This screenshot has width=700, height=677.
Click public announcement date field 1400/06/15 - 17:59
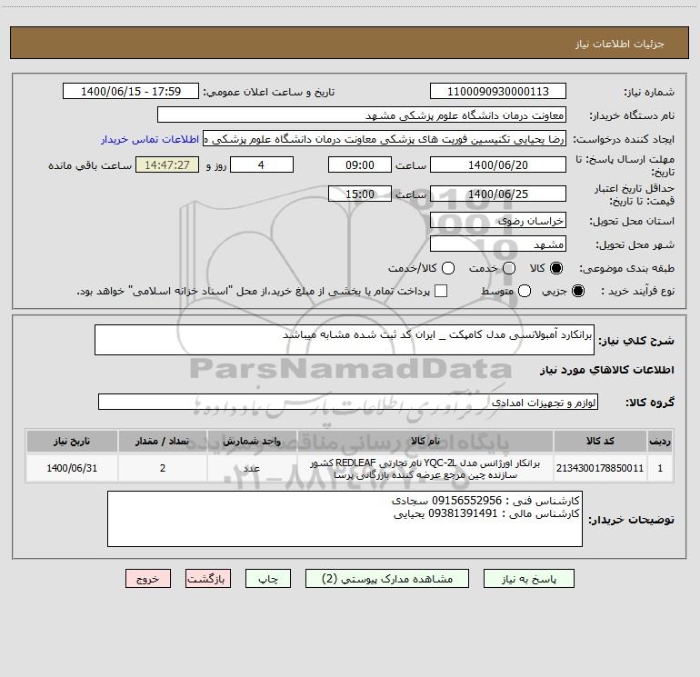[130, 92]
